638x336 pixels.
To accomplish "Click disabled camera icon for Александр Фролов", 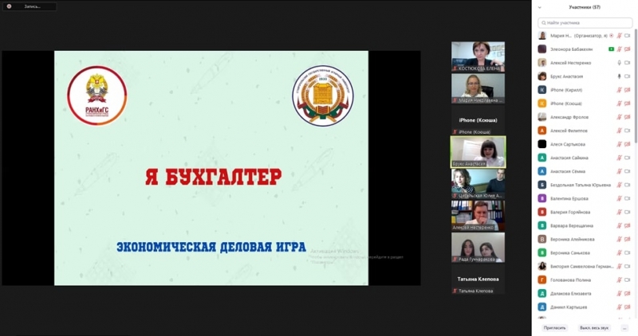I will [x=628, y=117].
